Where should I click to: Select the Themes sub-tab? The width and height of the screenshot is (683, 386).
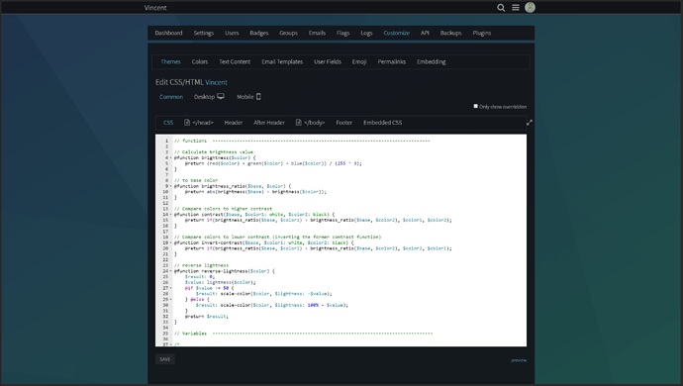[170, 62]
